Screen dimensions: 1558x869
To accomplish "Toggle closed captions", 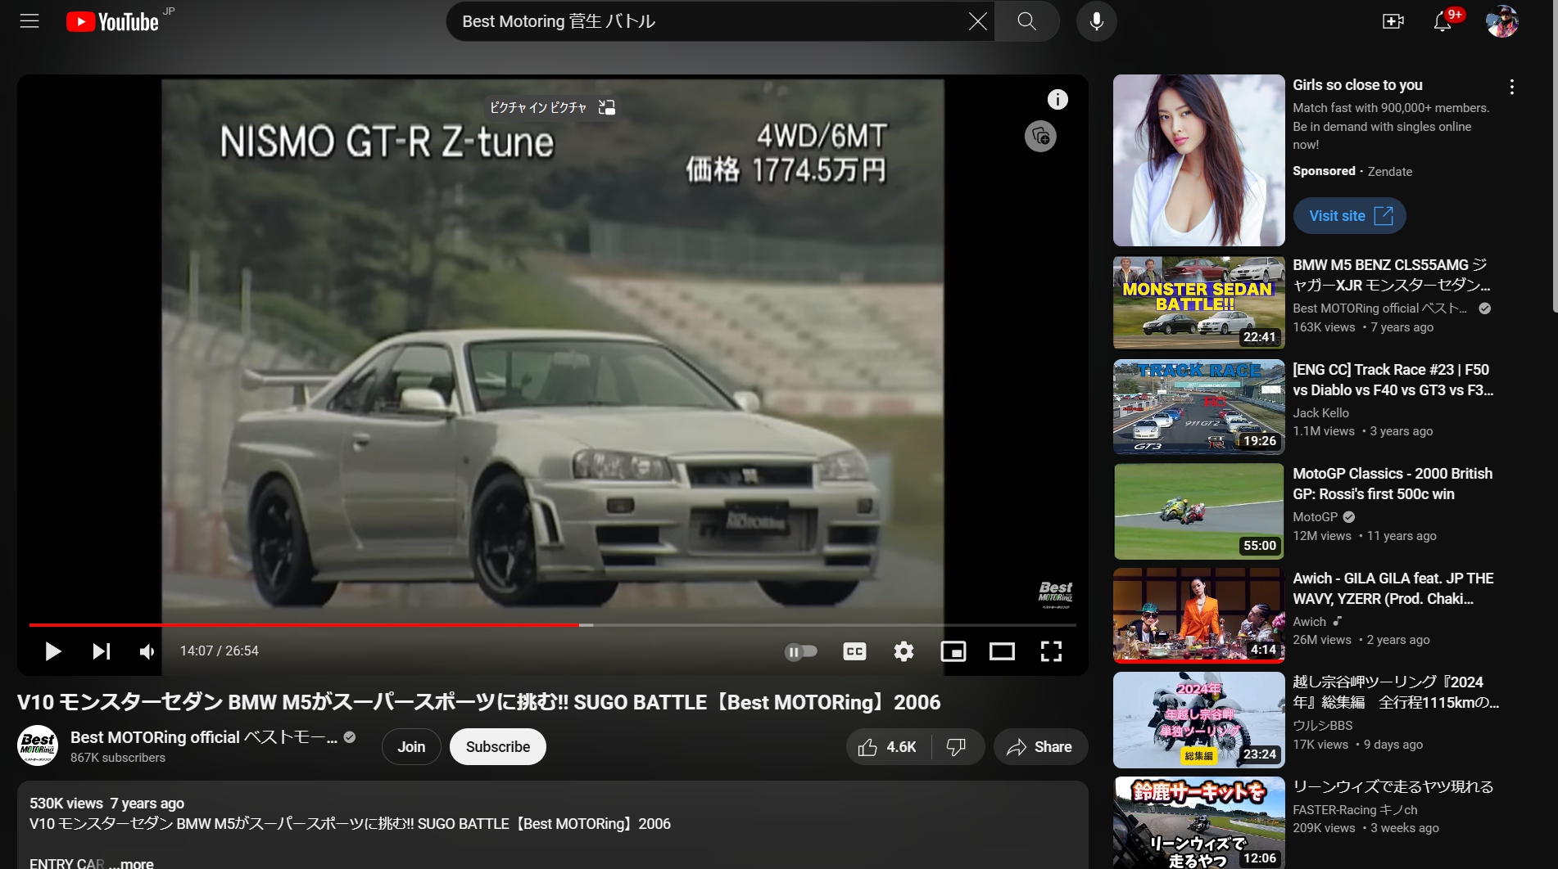I will coord(854,651).
